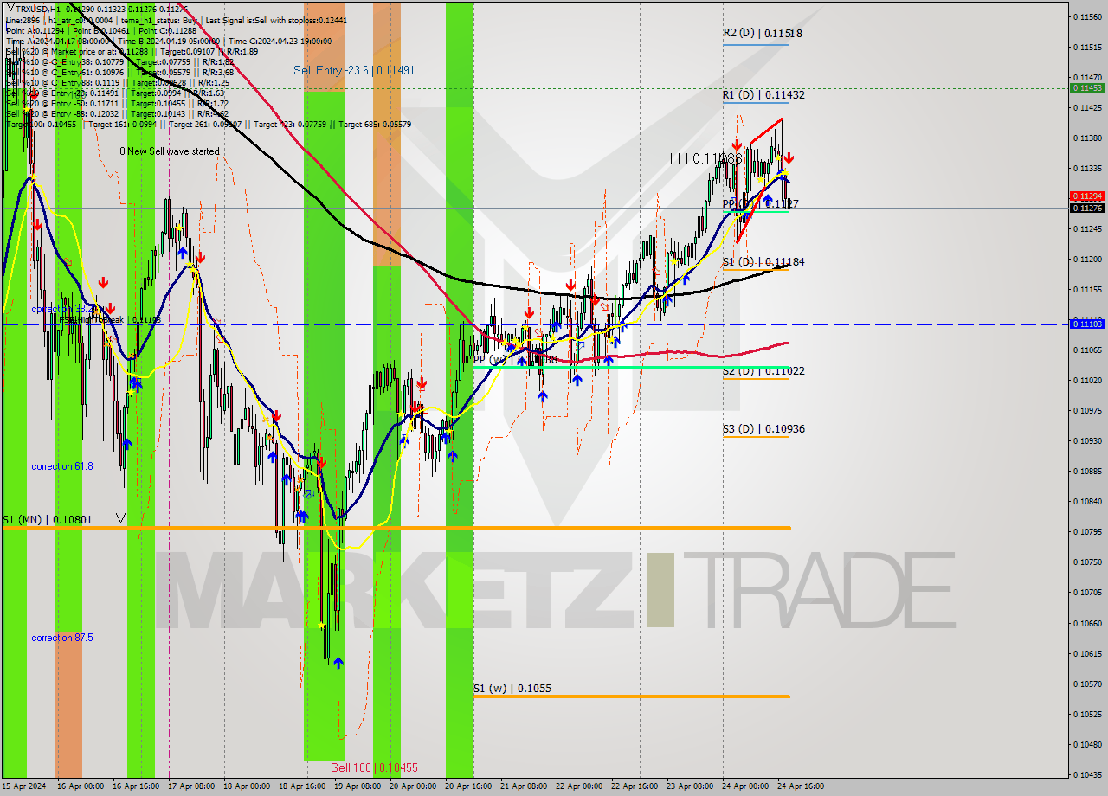This screenshot has height=796, width=1108.
Task: Click the 0.10840 price axis label
Action: (x=1087, y=501)
